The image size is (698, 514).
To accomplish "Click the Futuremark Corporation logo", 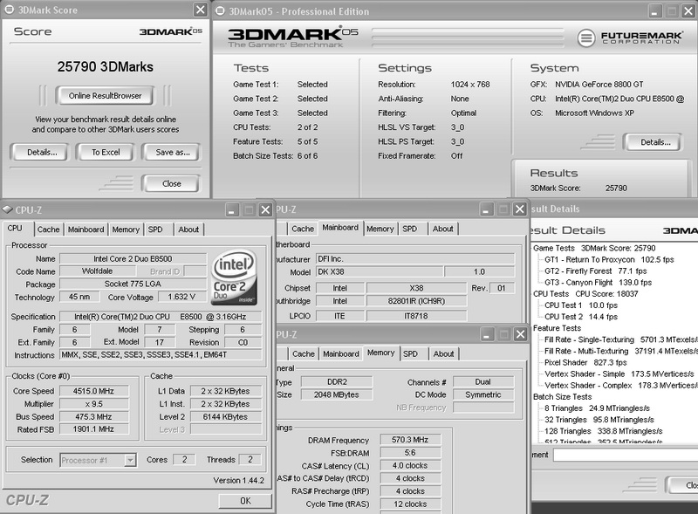I will (x=630, y=38).
